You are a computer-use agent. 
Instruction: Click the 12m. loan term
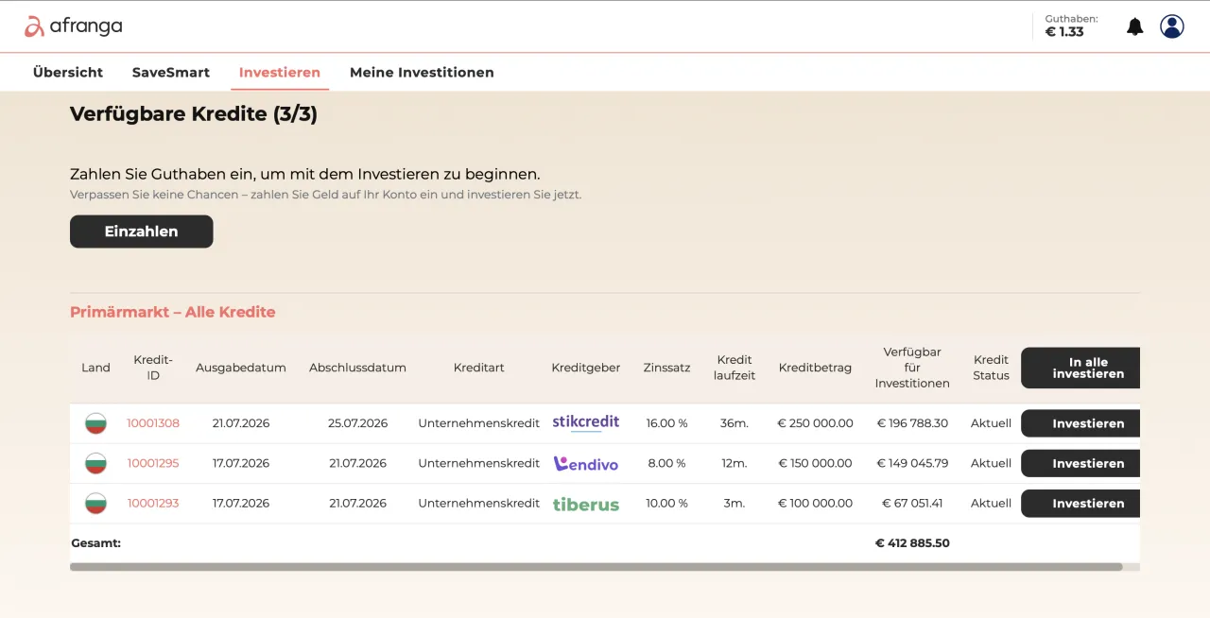[735, 463]
